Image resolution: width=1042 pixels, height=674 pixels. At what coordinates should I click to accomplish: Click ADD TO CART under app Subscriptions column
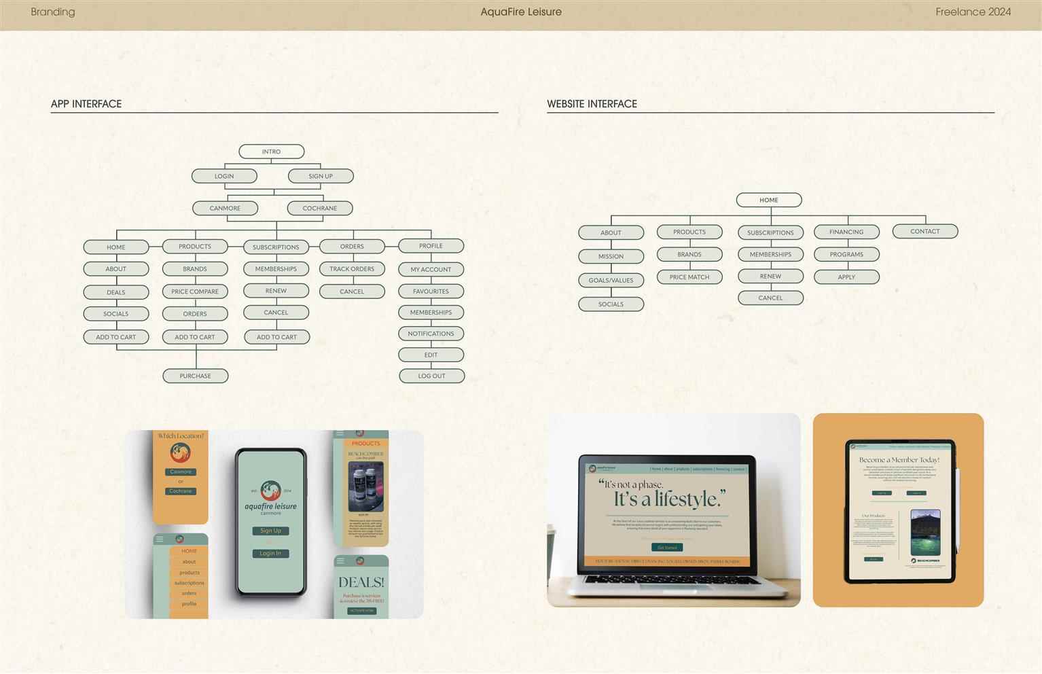(276, 337)
